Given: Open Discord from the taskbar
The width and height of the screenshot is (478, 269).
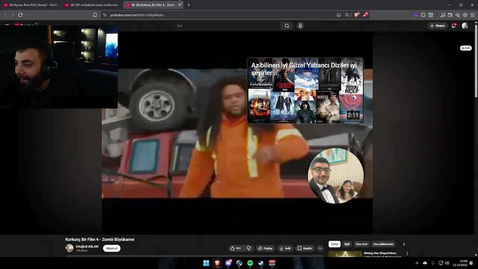Looking at the screenshot, I should [228, 263].
